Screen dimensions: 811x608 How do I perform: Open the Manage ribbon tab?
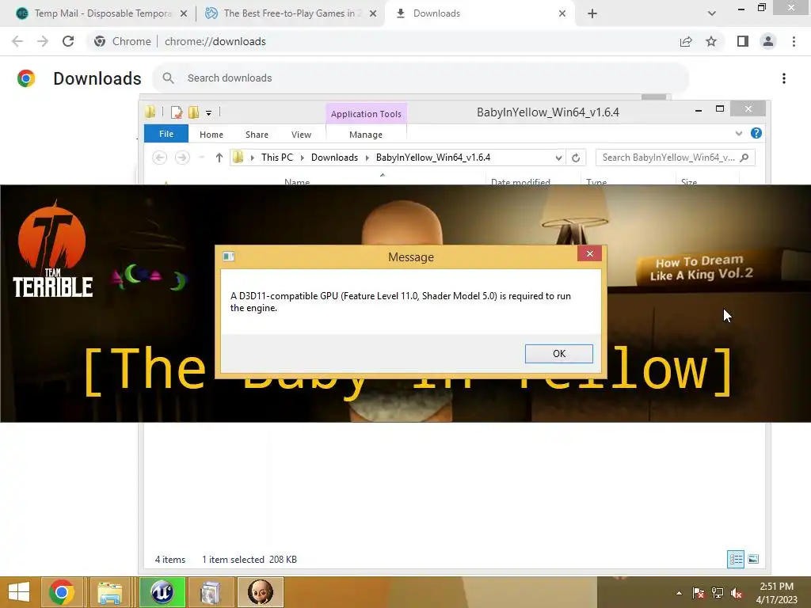pyautogui.click(x=366, y=135)
